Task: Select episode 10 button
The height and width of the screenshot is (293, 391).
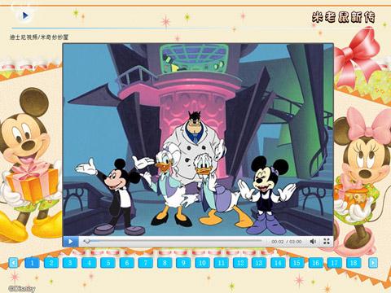Action: click(x=202, y=263)
